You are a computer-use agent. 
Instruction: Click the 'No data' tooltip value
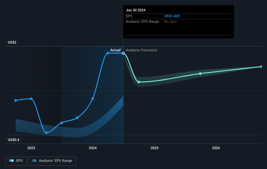(x=170, y=22)
